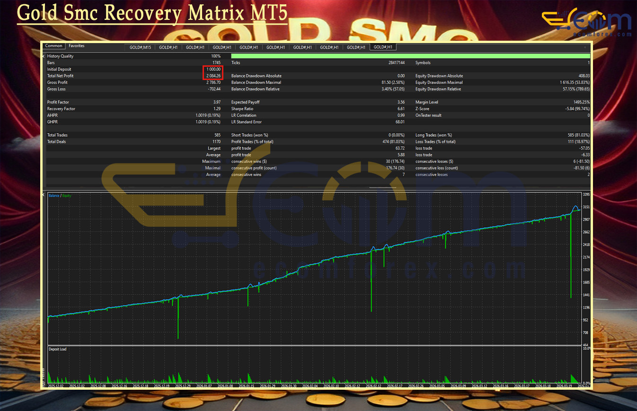Click the splitter handle between report and graph
Image resolution: width=637 pixels, height=411 pixels.
pyautogui.click(x=382, y=188)
